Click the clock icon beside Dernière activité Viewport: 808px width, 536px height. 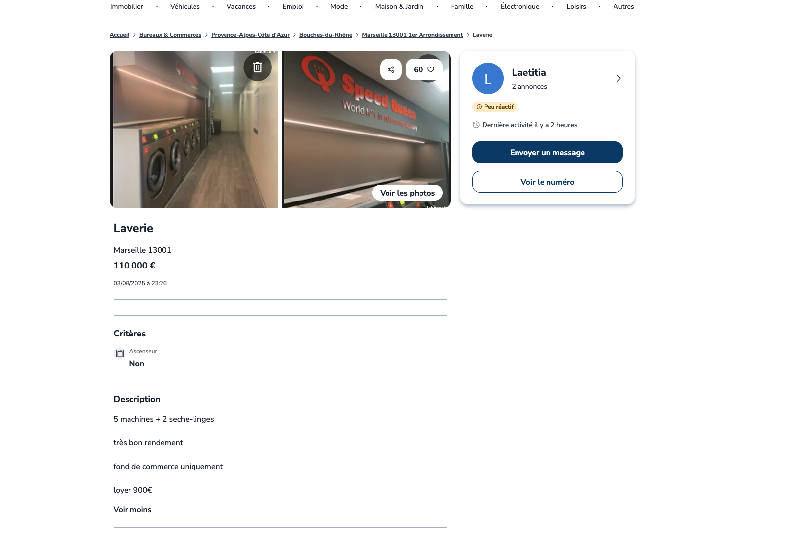point(476,125)
